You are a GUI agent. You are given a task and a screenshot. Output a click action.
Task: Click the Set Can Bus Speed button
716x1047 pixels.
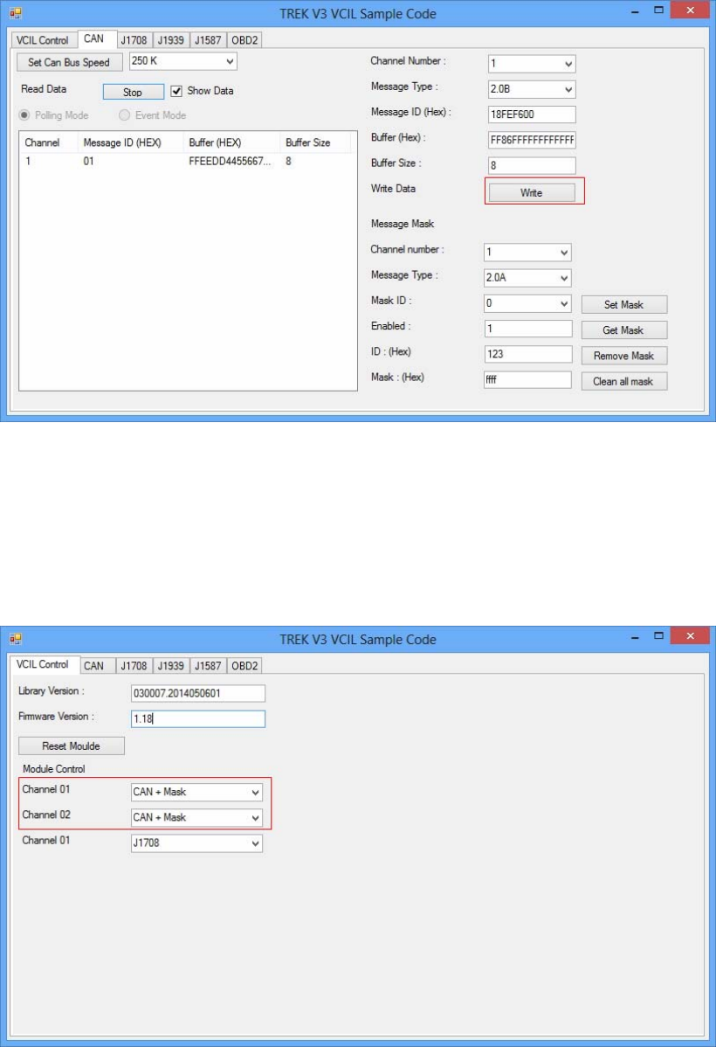[x=69, y=62]
